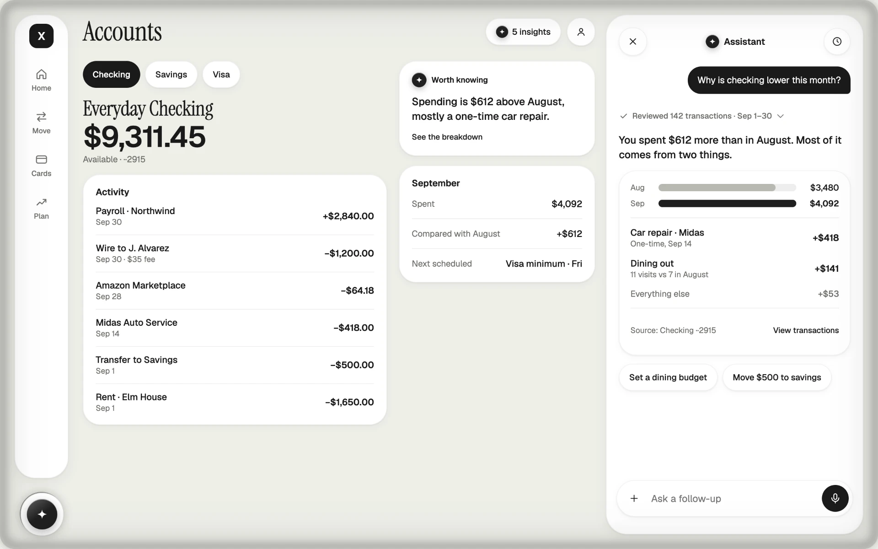Click Compared with August row
878x549 pixels.
click(497, 234)
